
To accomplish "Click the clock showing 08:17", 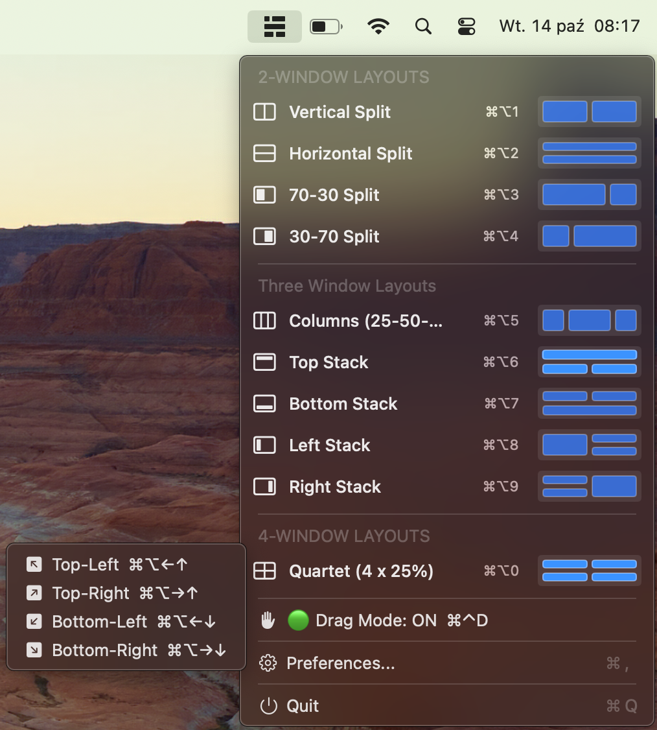I will (x=617, y=26).
